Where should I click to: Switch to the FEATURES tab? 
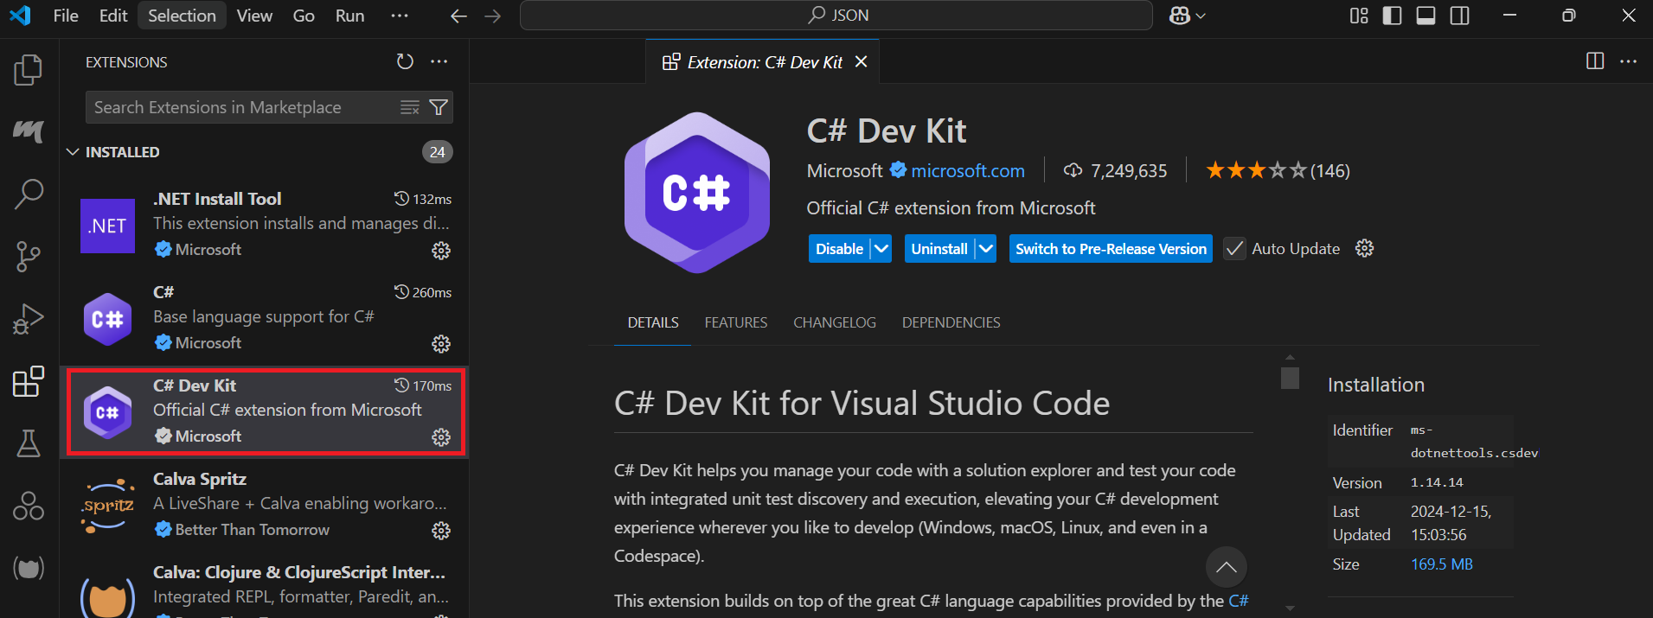click(736, 322)
